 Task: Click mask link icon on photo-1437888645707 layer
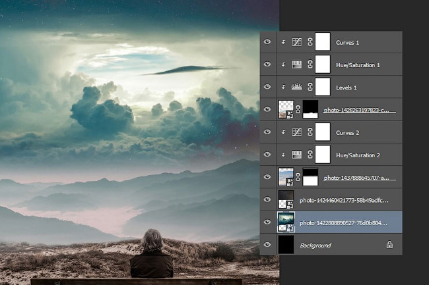tap(298, 177)
